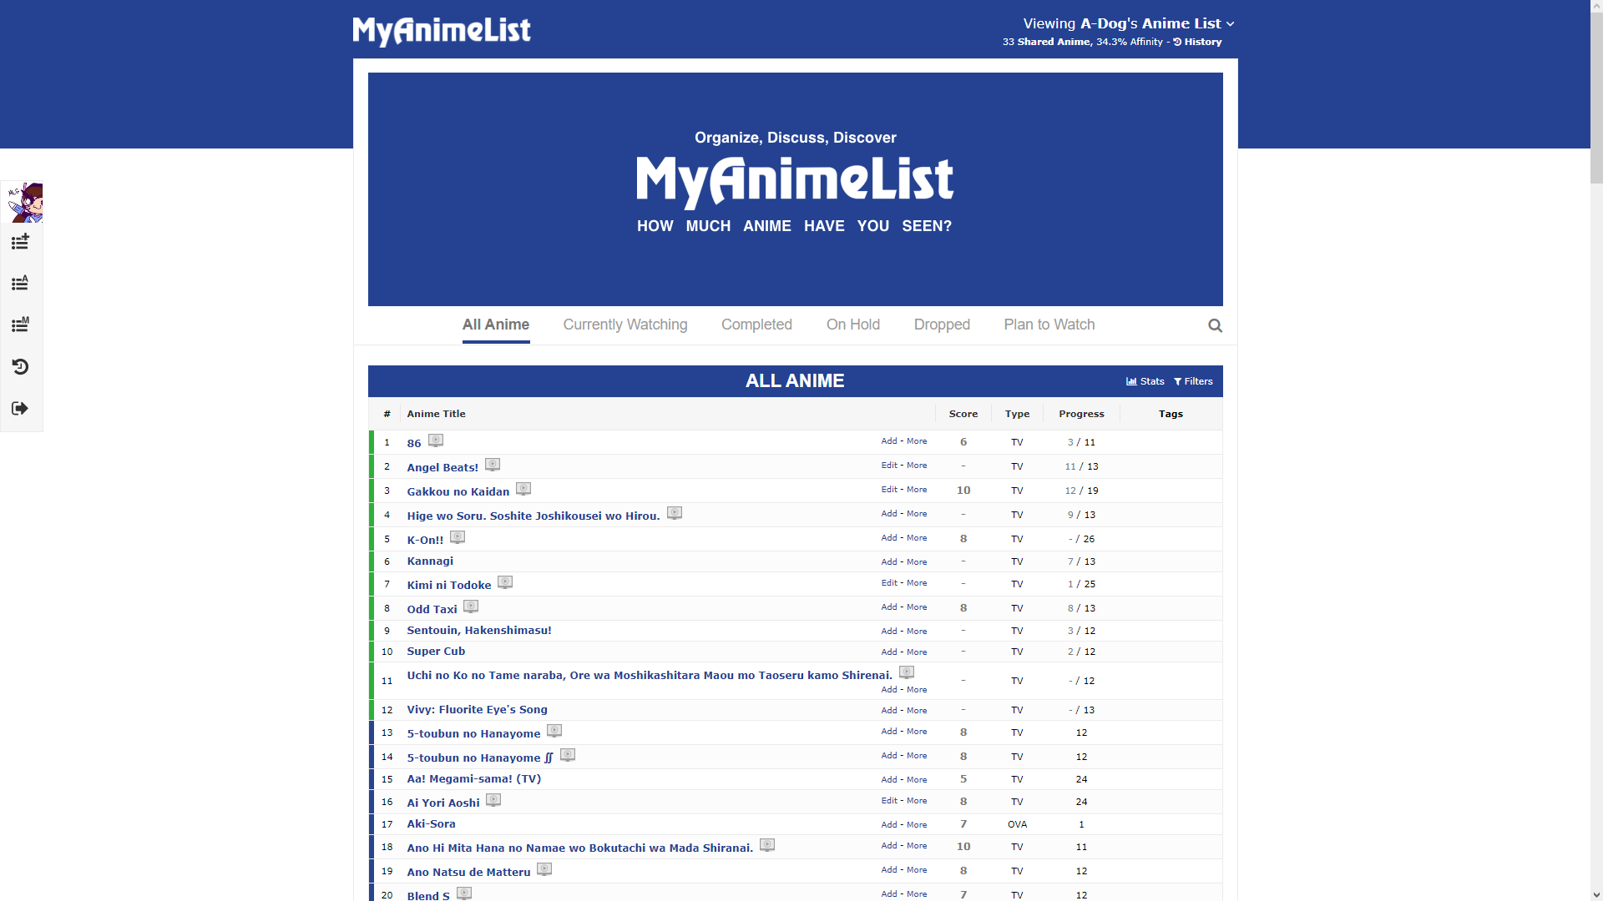Toggle the Filters panel
Image resolution: width=1603 pixels, height=901 pixels.
coord(1193,381)
